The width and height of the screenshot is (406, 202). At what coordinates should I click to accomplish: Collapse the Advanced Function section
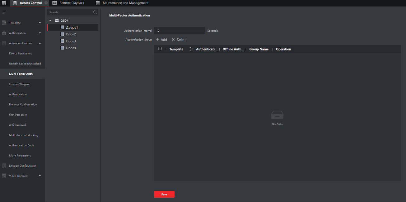click(40, 43)
